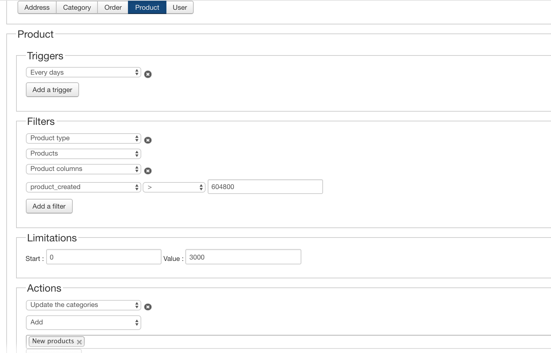551x353 pixels.
Task: Expand the Add mode dropdown
Action: point(83,323)
